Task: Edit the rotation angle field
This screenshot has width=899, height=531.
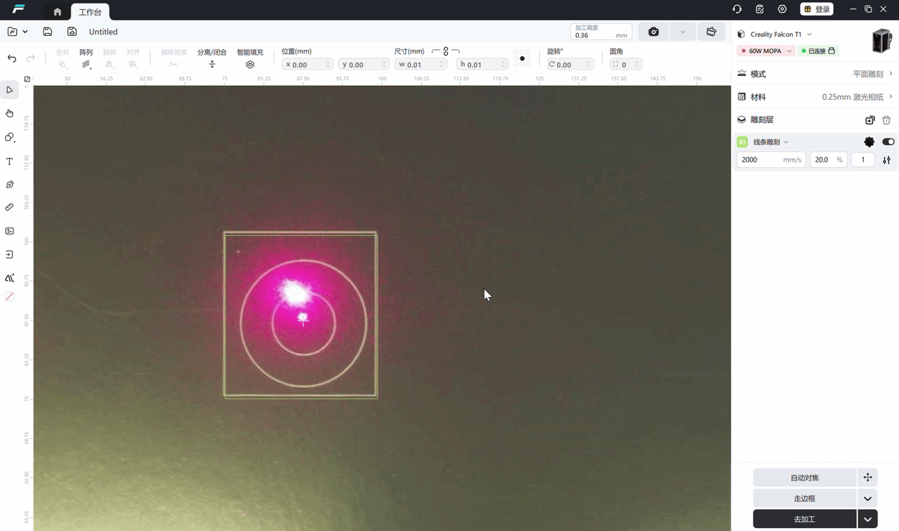Action: [x=570, y=65]
